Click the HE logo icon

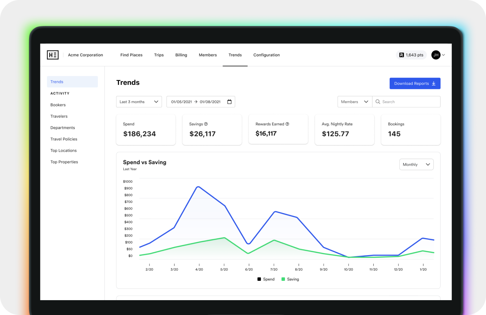53,55
